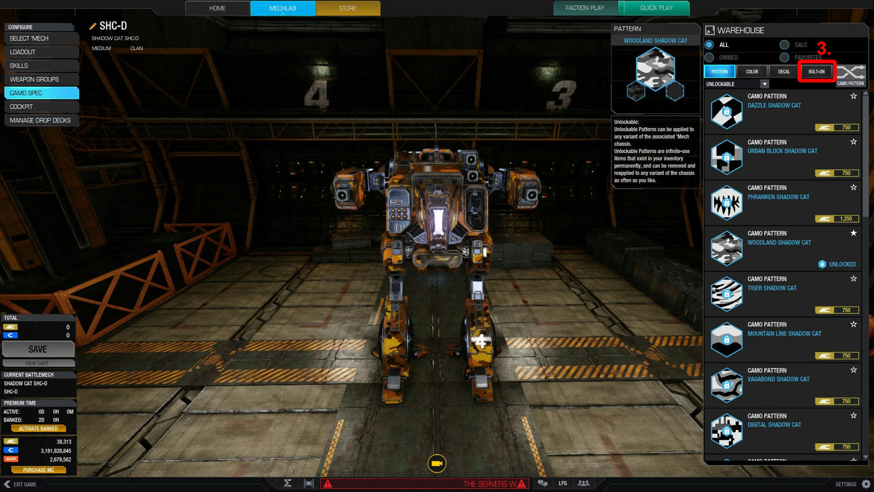Open MANAGE DROP DECKS
Image resolution: width=874 pixels, height=492 pixels.
click(41, 120)
